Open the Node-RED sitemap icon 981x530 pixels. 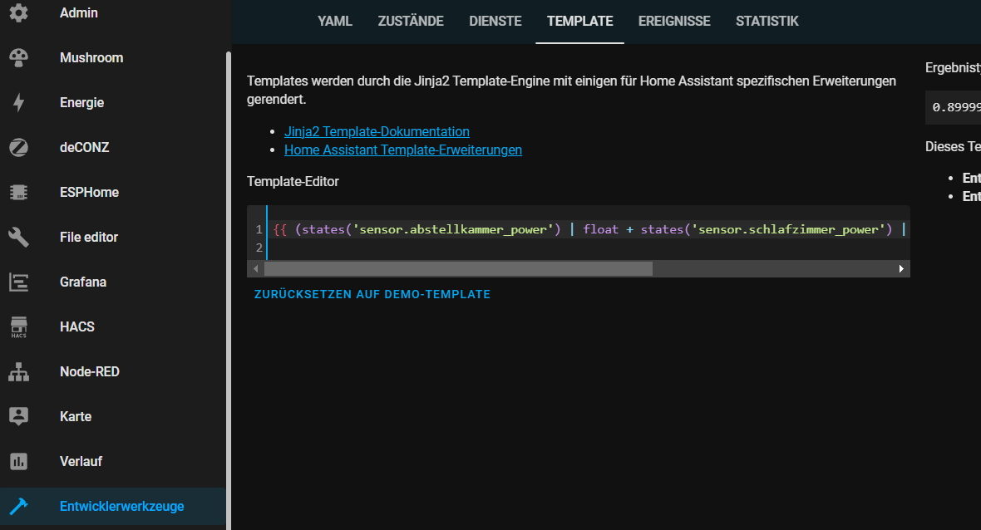(19, 372)
